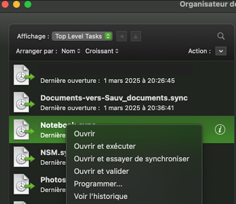The image size is (236, 204).
Task: Choose Ouvrir et essayer de synchroniser
Action: [131, 159]
